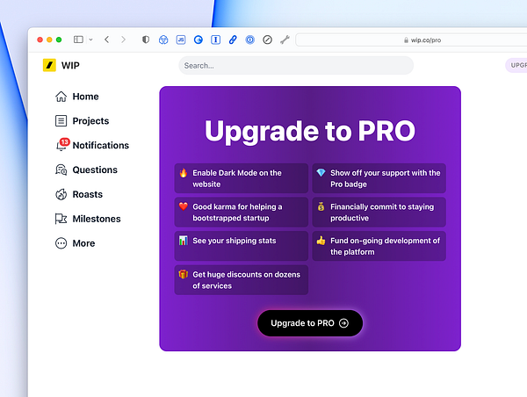The height and width of the screenshot is (397, 527).
Task: Click 'Financially commit to staying productive'
Action: (x=379, y=213)
